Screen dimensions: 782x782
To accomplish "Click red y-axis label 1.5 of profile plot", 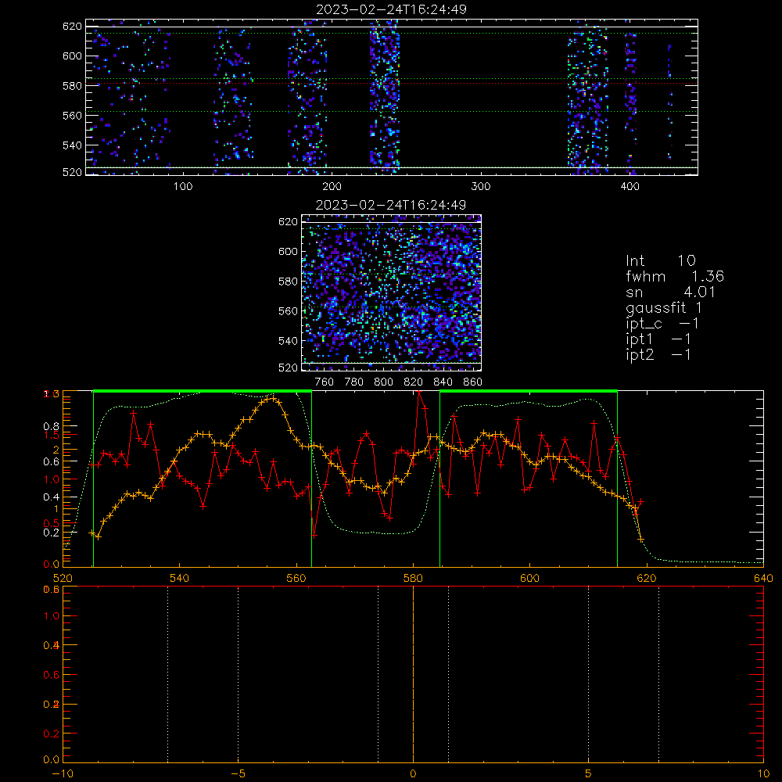I will click(x=52, y=435).
